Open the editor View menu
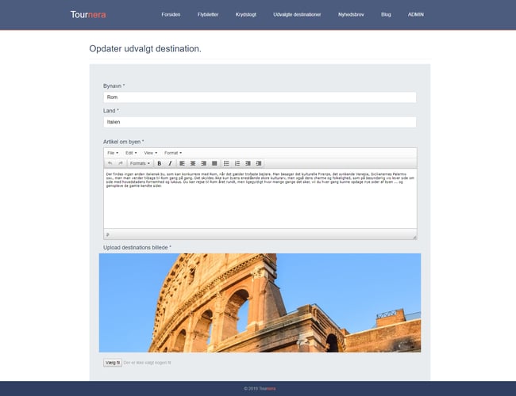 pos(150,153)
